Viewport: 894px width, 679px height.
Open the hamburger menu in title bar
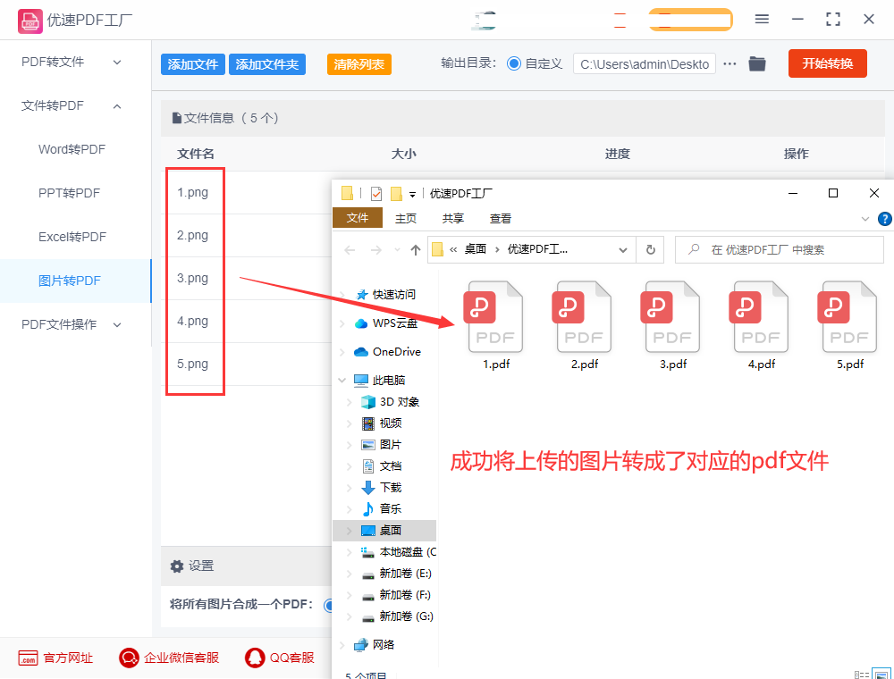click(x=762, y=19)
